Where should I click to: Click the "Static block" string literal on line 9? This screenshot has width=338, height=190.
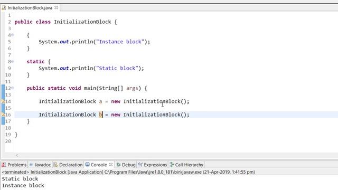[x=117, y=68]
